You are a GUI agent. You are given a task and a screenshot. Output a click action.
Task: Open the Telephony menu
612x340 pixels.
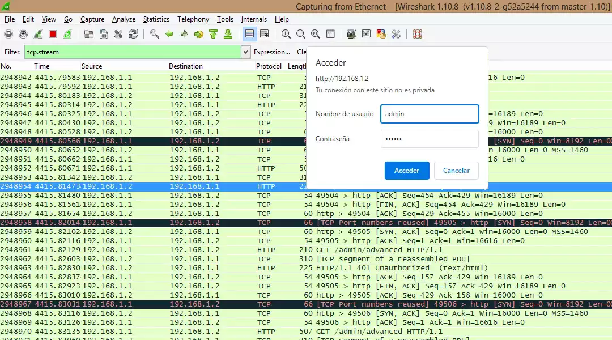pyautogui.click(x=193, y=19)
